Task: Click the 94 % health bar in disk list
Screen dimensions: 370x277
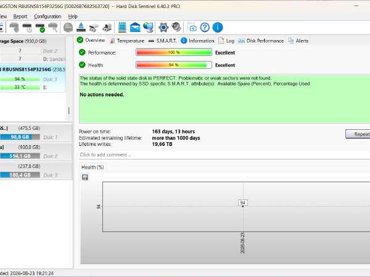Action: (x=20, y=79)
